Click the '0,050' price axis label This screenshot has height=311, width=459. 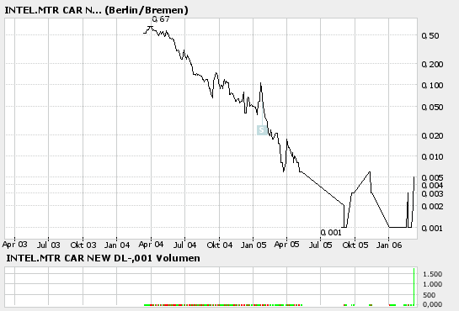pos(432,108)
